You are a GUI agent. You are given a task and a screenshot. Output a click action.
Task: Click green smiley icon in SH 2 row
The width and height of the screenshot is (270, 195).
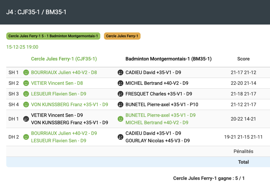[26, 83]
